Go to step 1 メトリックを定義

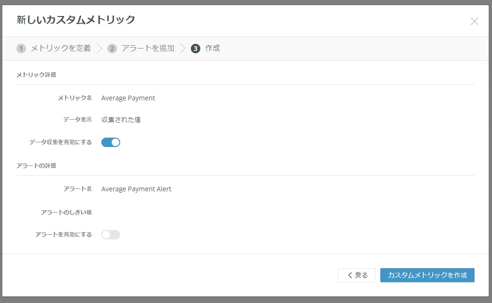tap(54, 49)
